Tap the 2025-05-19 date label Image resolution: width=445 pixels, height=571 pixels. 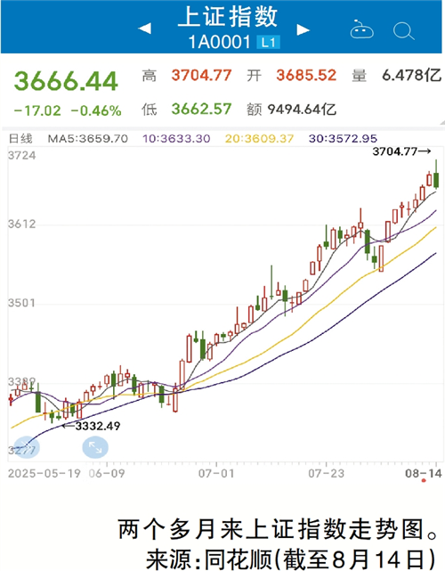(x=44, y=473)
